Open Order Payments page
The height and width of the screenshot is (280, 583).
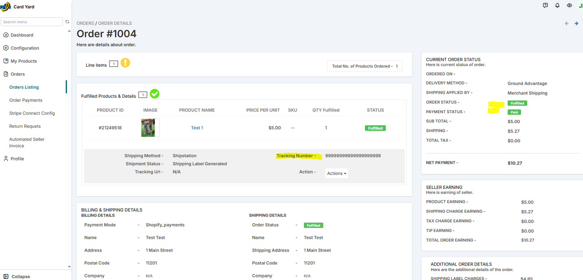point(26,100)
